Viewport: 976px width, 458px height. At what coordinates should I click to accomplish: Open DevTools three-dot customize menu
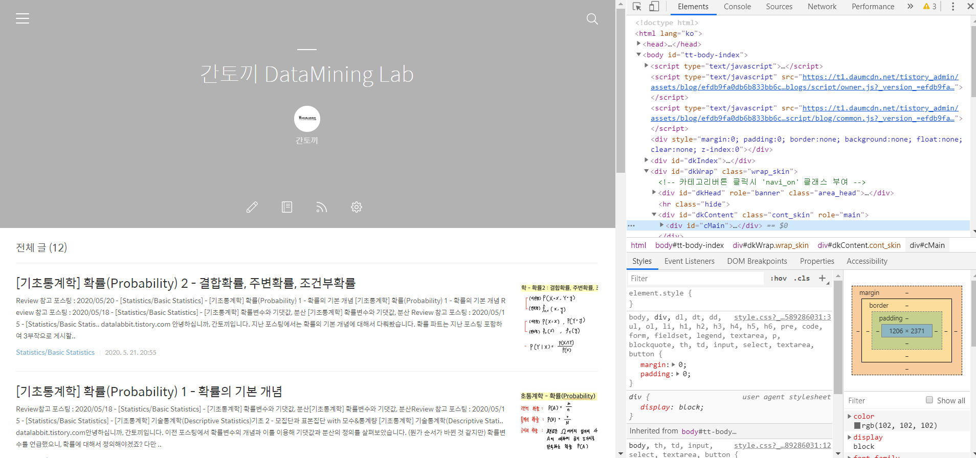pyautogui.click(x=952, y=7)
